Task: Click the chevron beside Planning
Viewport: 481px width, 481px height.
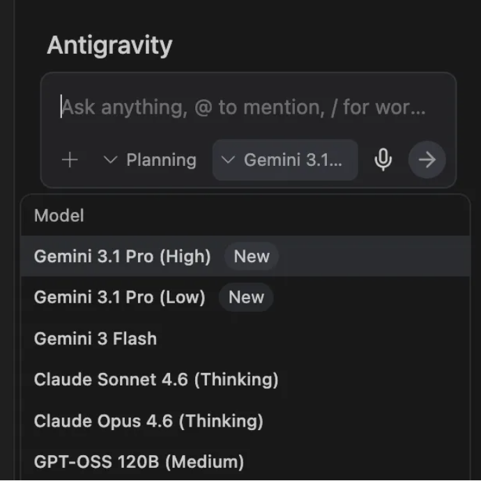Action: [x=110, y=160]
